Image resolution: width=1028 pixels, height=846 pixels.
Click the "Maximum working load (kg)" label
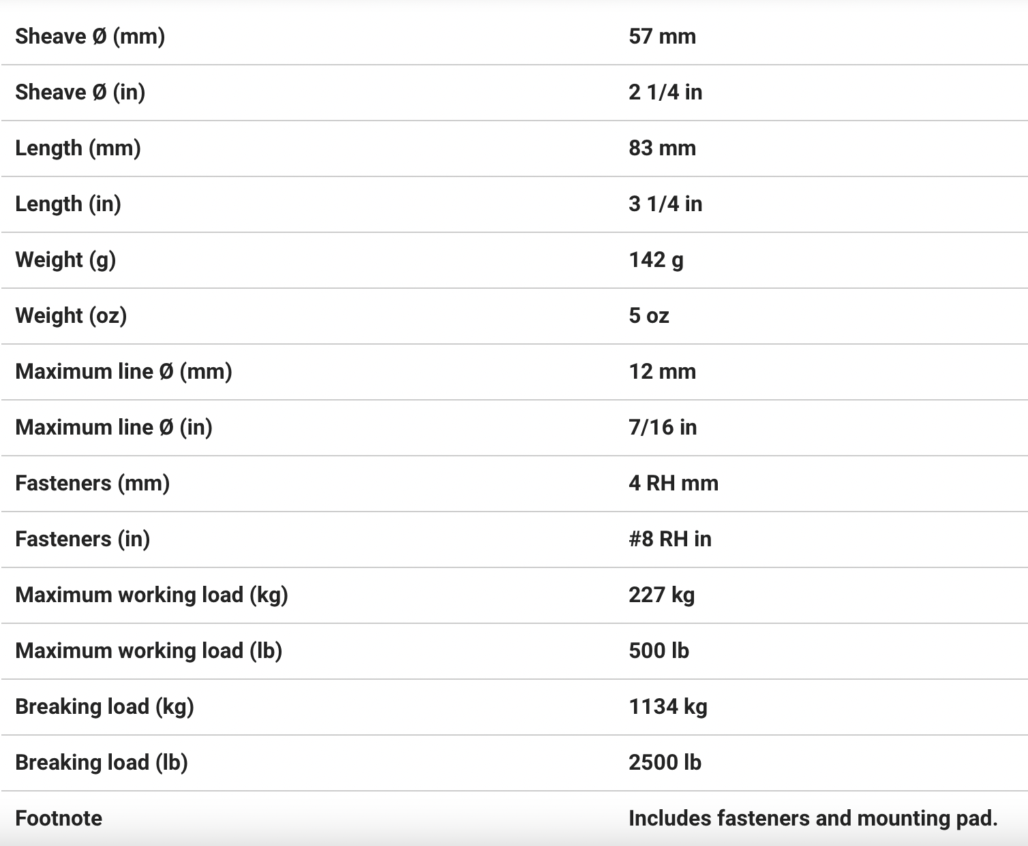coord(151,595)
